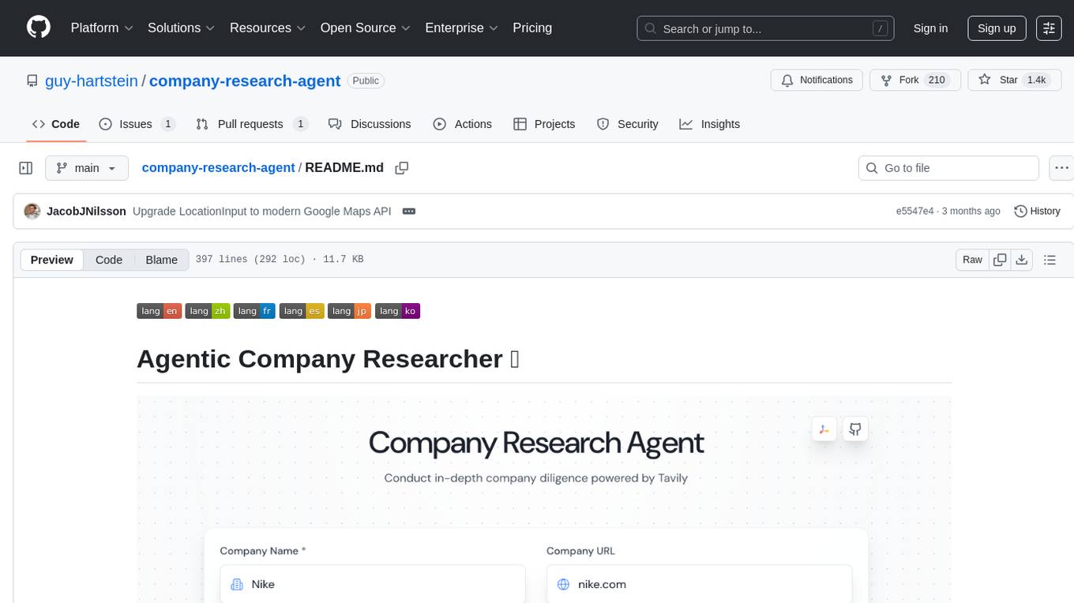Open the GitHub homepage logo
Screen dimensions: 1074x603
(x=39, y=28)
